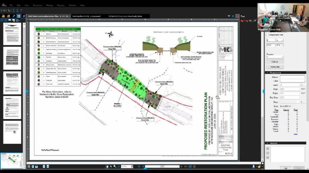Toggle the Independent Units checkbox

pyautogui.click(x=268, y=35)
